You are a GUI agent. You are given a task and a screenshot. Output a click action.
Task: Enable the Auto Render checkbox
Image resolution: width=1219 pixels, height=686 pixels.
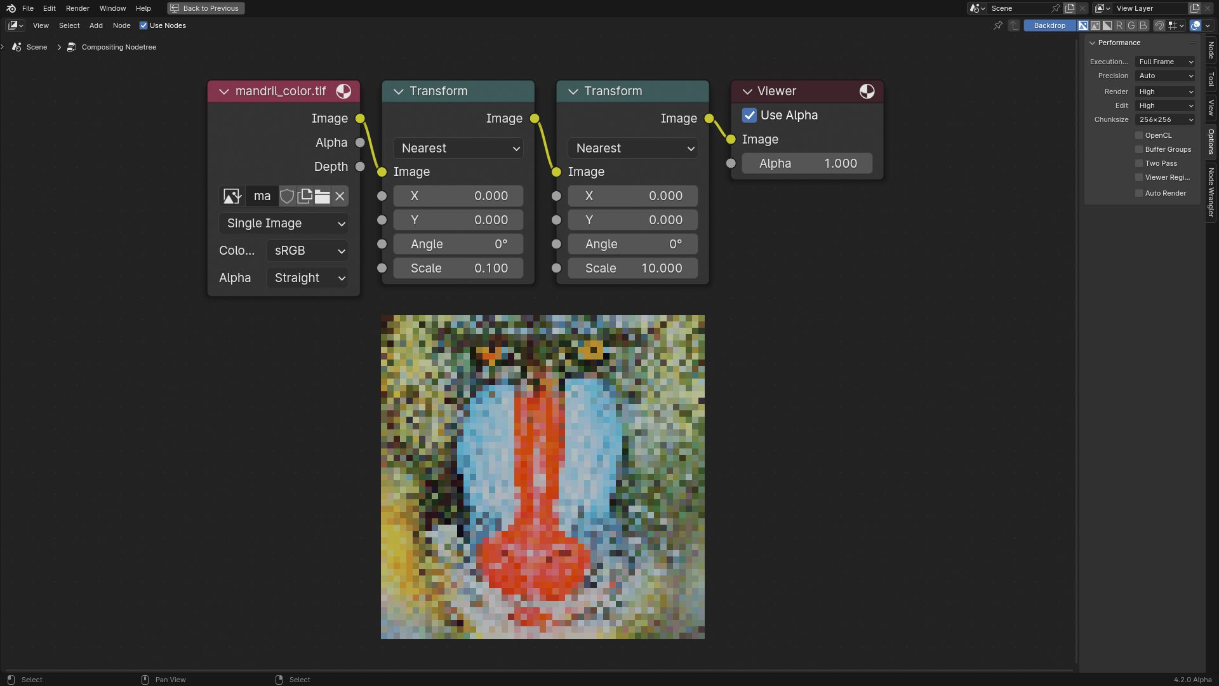coord(1140,193)
